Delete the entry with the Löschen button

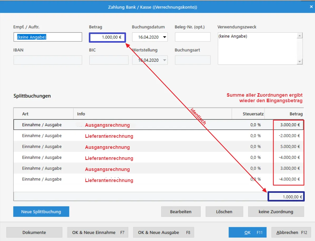point(224,212)
